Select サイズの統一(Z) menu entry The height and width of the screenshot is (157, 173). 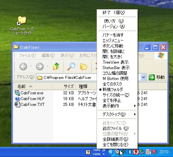117,95
